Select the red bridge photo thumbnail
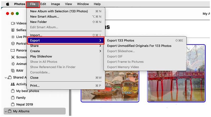The width and height of the screenshot is (211, 117). [x=176, y=73]
